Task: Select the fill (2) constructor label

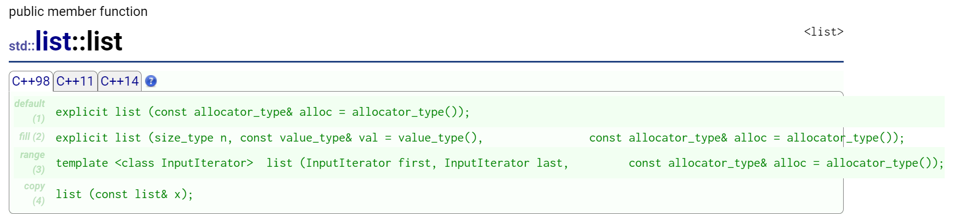Action: [32, 137]
